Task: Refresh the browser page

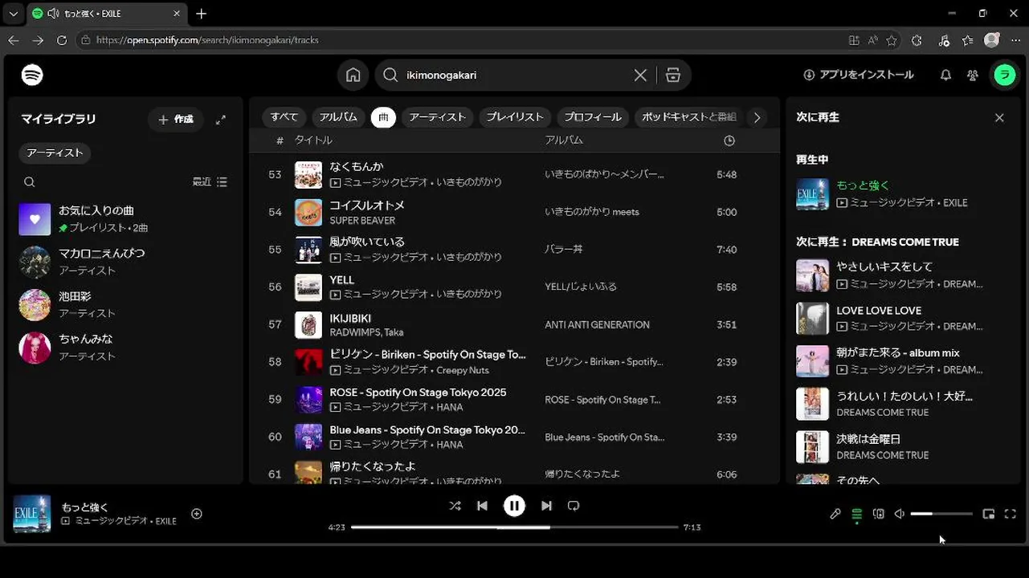Action: coord(62,39)
